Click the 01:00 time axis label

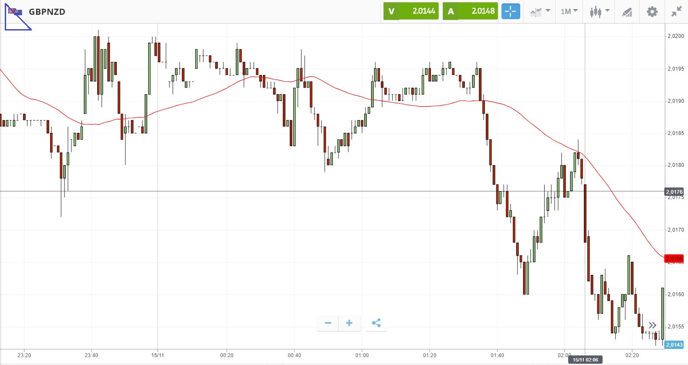click(362, 355)
